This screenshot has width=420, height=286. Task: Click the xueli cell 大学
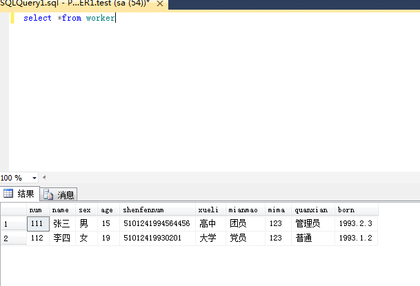click(x=210, y=238)
